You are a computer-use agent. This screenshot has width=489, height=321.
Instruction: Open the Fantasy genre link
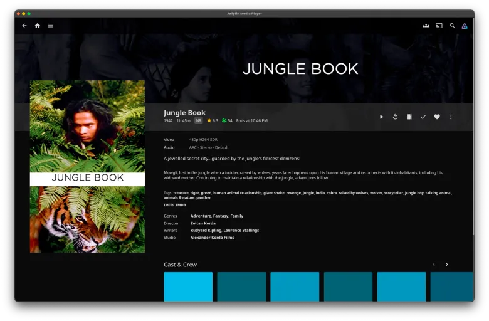(x=221, y=216)
